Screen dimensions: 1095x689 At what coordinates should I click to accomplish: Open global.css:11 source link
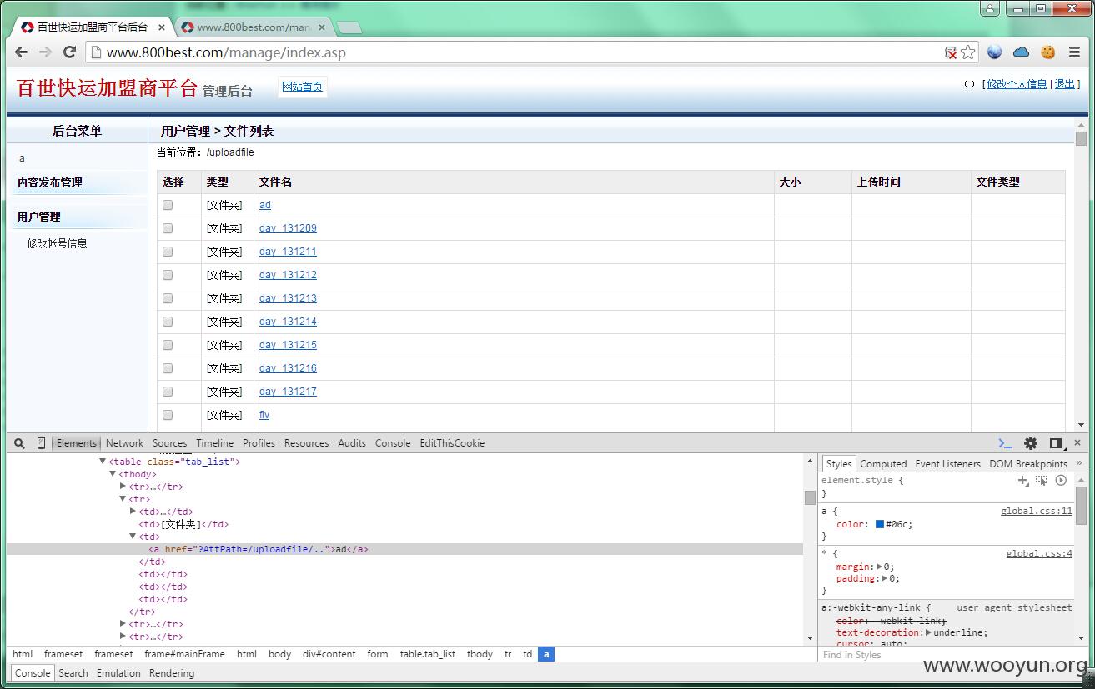coord(1037,512)
